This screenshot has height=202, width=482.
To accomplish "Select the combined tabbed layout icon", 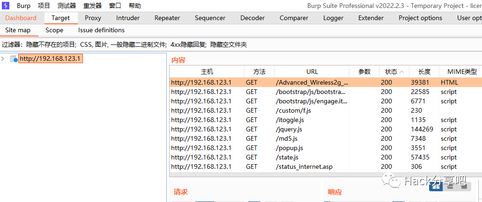I will (x=464, y=186).
